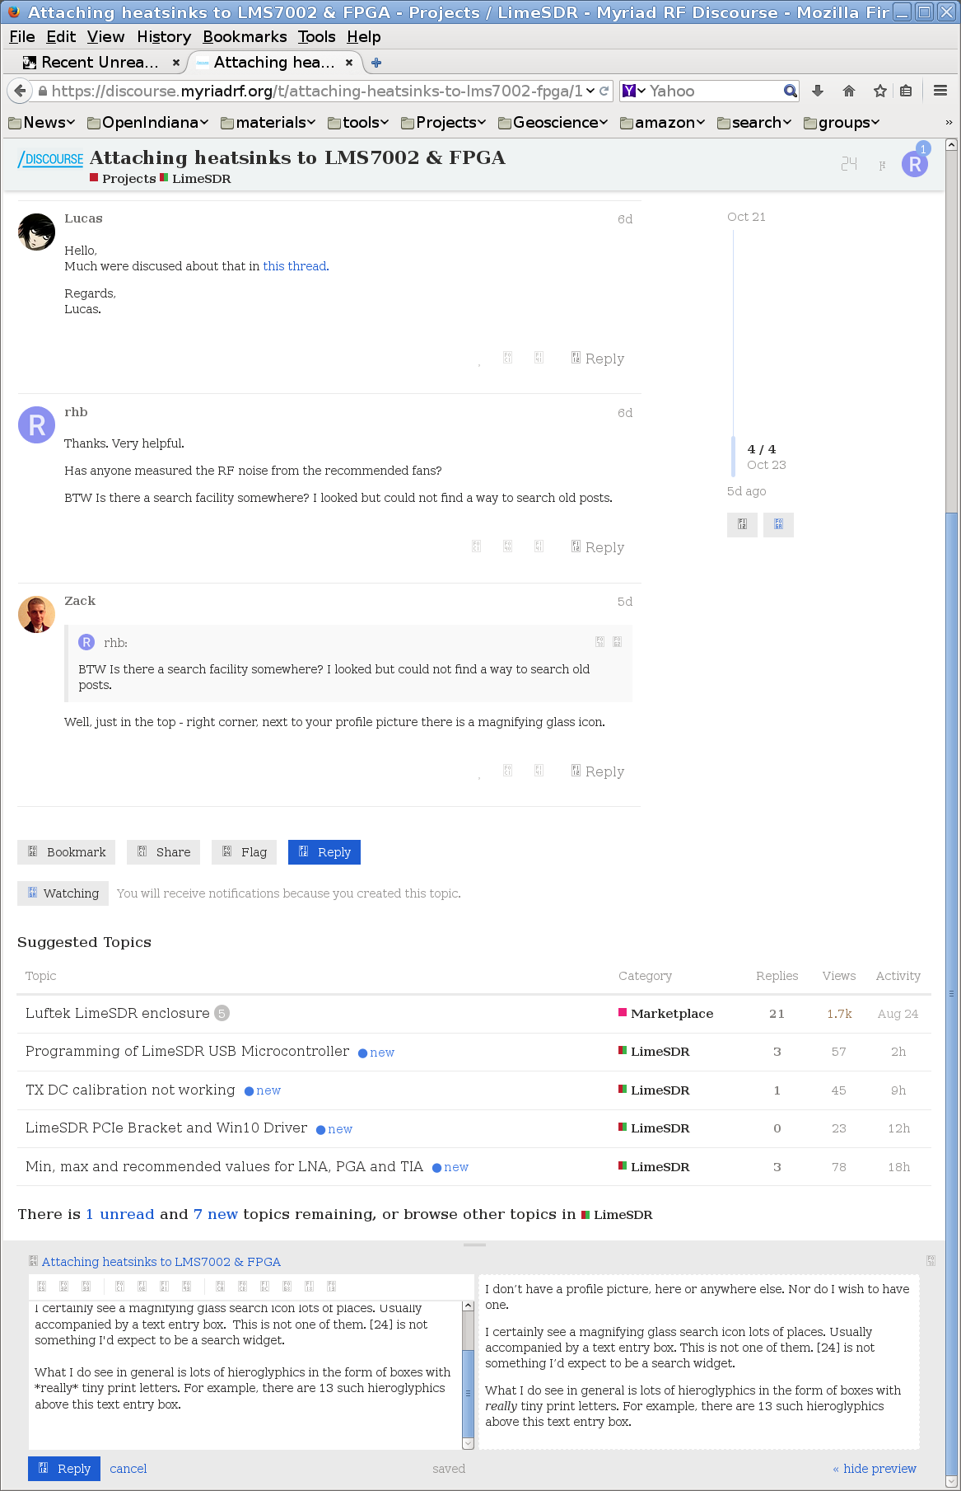Click the rhb avatar beside the post
Viewport: 961px width, 1491px height.
pos(36,425)
